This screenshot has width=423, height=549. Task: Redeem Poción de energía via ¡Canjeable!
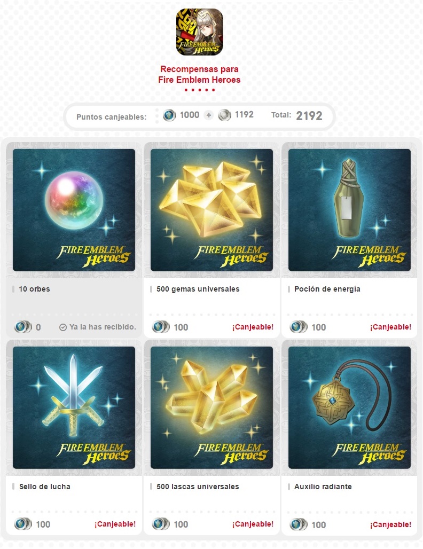click(390, 327)
